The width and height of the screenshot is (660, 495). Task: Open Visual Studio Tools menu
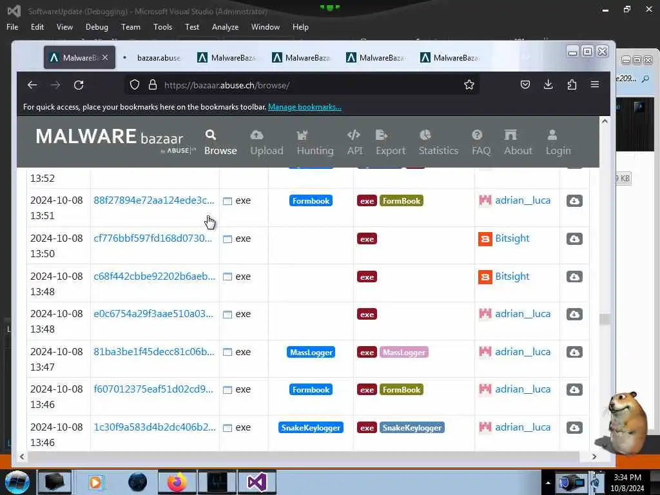(x=162, y=27)
